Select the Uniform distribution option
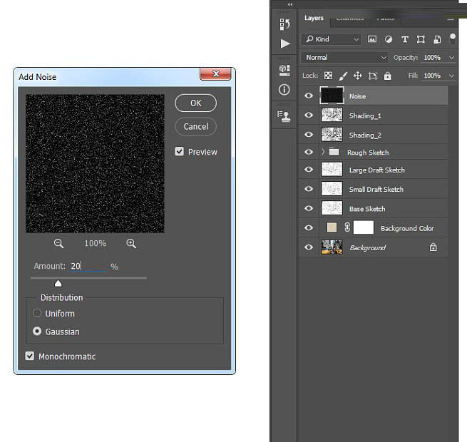467x442 pixels. click(37, 313)
